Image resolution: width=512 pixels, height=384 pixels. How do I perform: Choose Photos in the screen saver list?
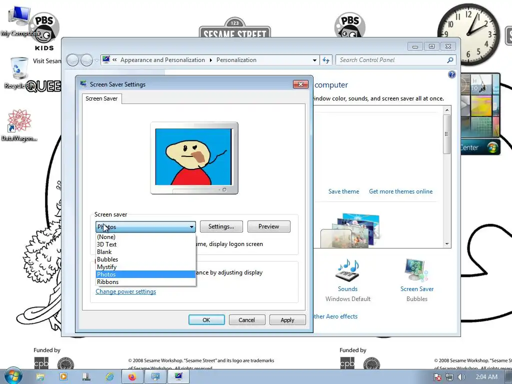click(x=145, y=274)
